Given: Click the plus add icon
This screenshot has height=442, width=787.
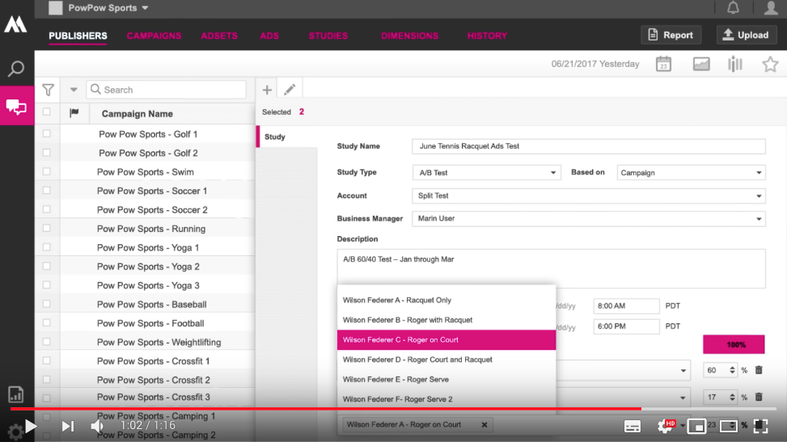Looking at the screenshot, I should (267, 90).
